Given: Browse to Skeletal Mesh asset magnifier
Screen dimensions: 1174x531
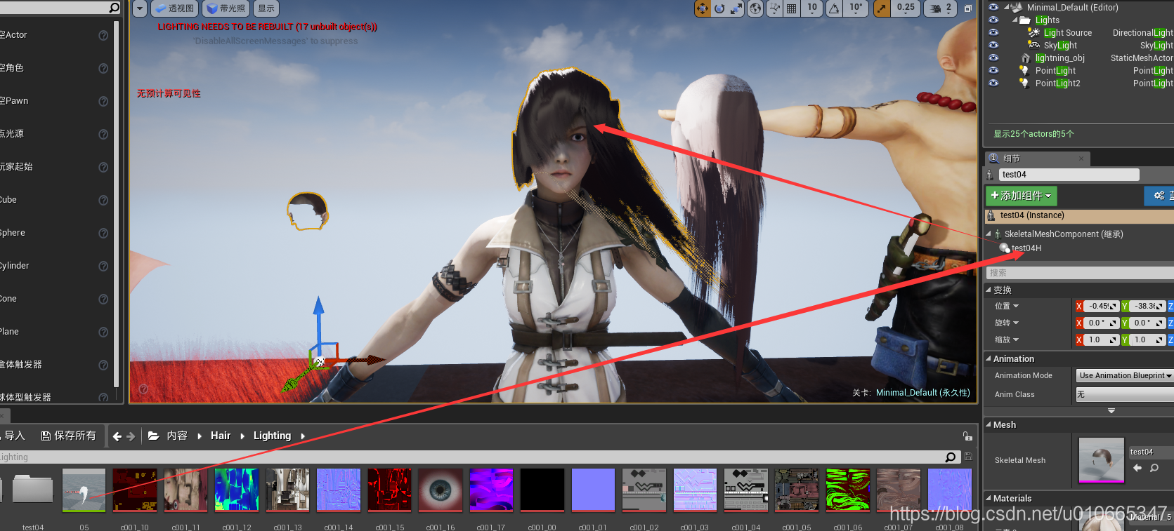Looking at the screenshot, I should coord(1154,468).
